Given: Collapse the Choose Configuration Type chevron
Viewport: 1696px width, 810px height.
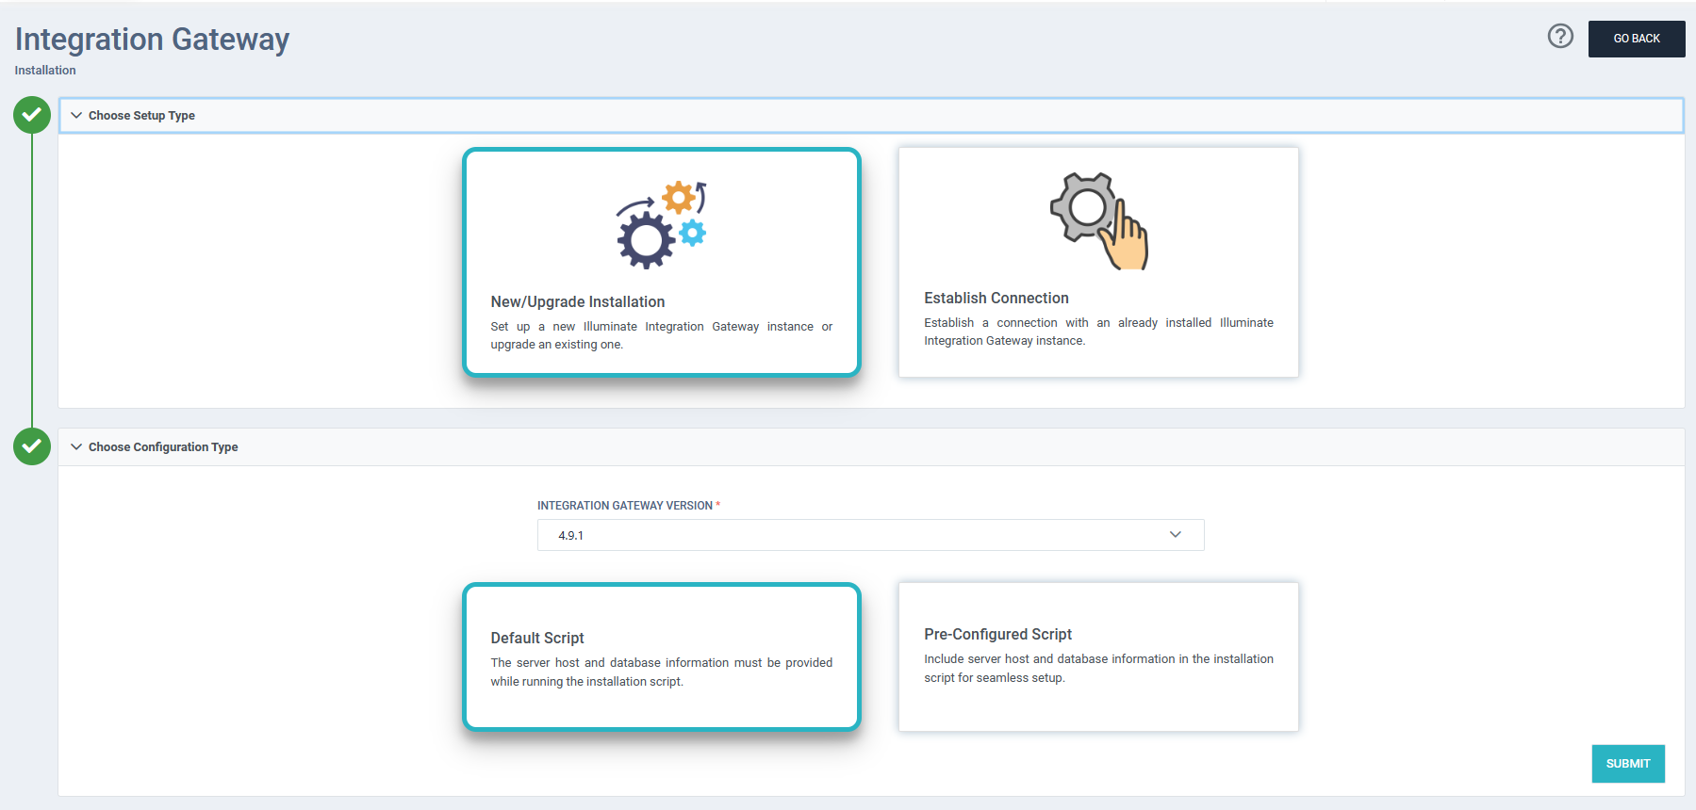Looking at the screenshot, I should pos(76,446).
